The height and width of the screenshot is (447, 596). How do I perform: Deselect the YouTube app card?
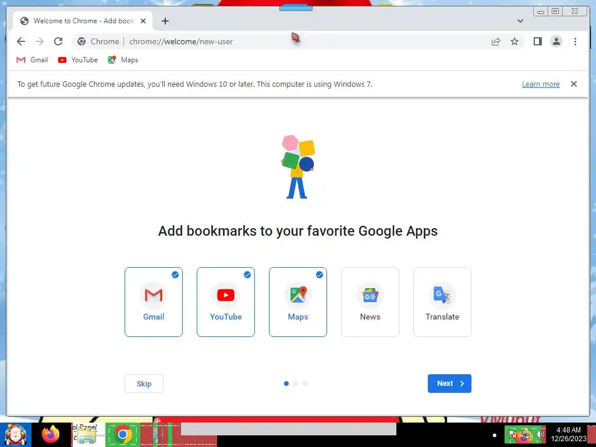point(226,302)
